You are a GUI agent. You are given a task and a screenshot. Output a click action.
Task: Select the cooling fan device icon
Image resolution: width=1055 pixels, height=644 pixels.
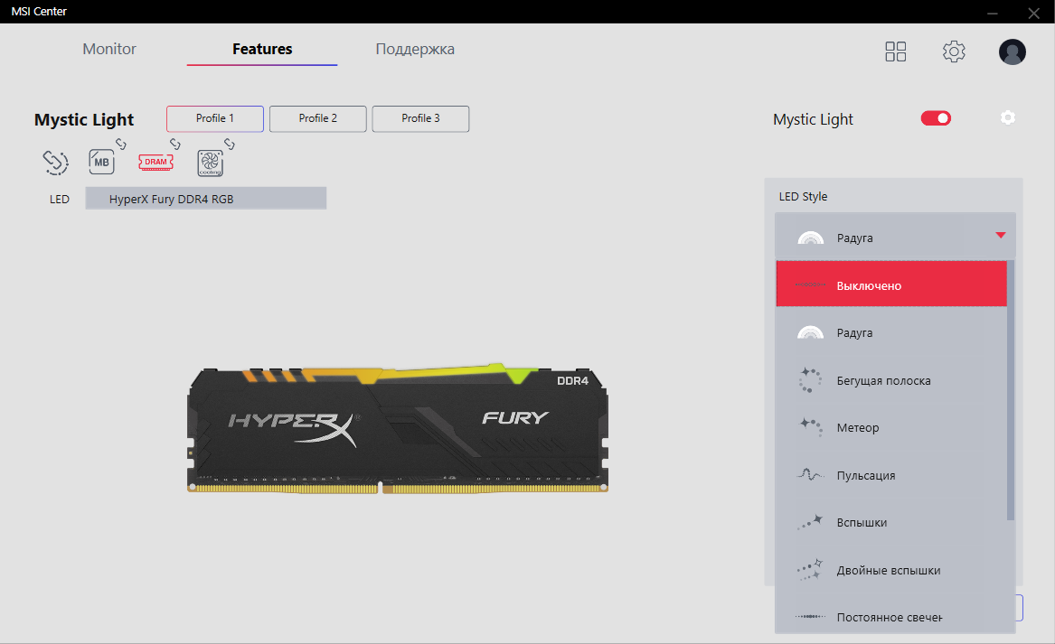[210, 163]
